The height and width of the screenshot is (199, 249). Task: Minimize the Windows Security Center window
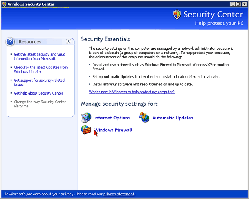pos(233,4)
